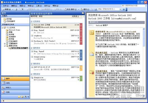The height and width of the screenshot is (103, 148).
Task: Click the Shortcuts icon at pane bottom
Action: (25, 97)
